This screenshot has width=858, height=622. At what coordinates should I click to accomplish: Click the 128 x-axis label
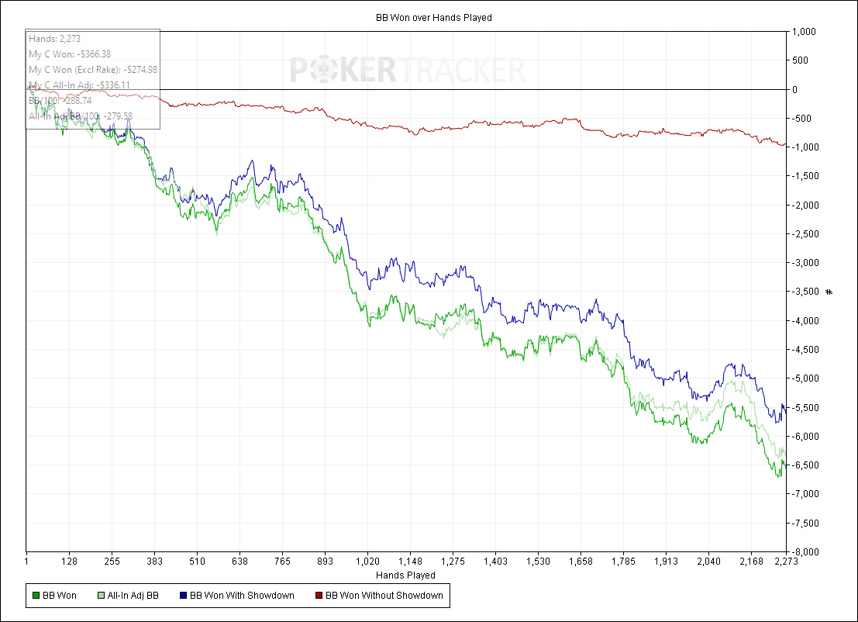click(x=69, y=562)
